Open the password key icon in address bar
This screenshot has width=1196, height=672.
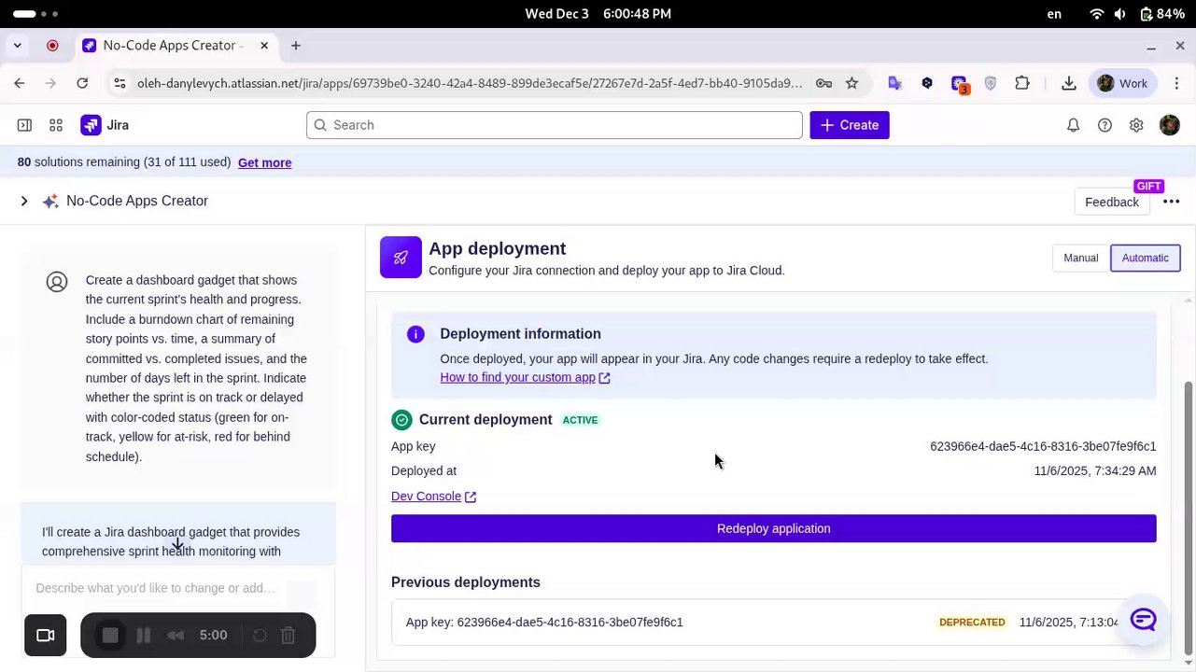(x=823, y=83)
